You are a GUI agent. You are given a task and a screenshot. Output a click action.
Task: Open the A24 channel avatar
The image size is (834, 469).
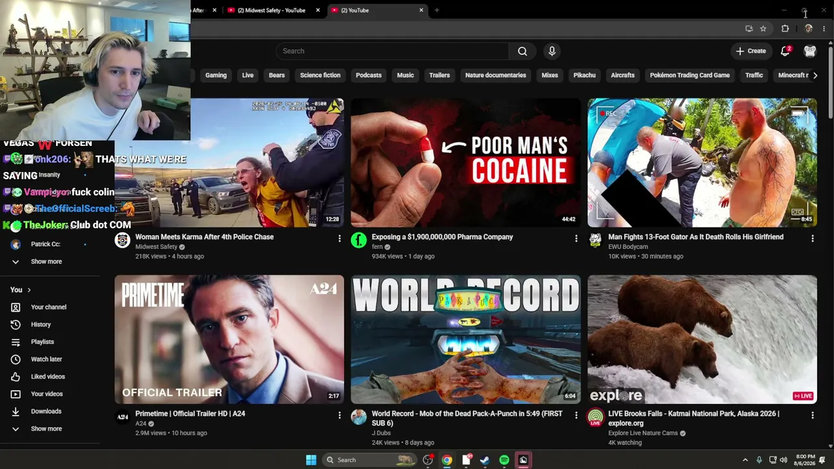pyautogui.click(x=122, y=418)
